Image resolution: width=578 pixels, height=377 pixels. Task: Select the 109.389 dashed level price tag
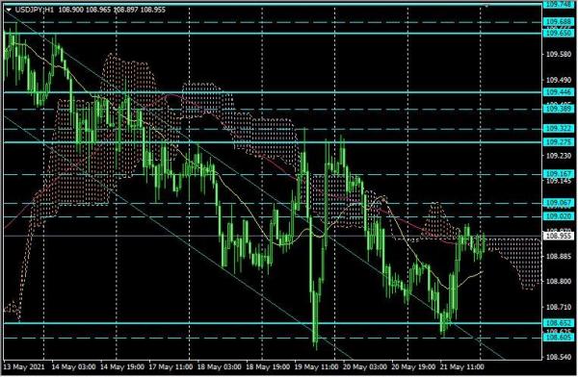[559, 109]
